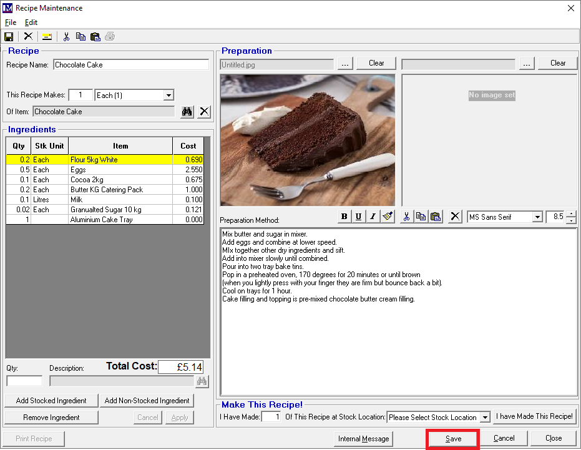Increase font size with the up stepper arrow
581x450 pixels.
(571, 214)
